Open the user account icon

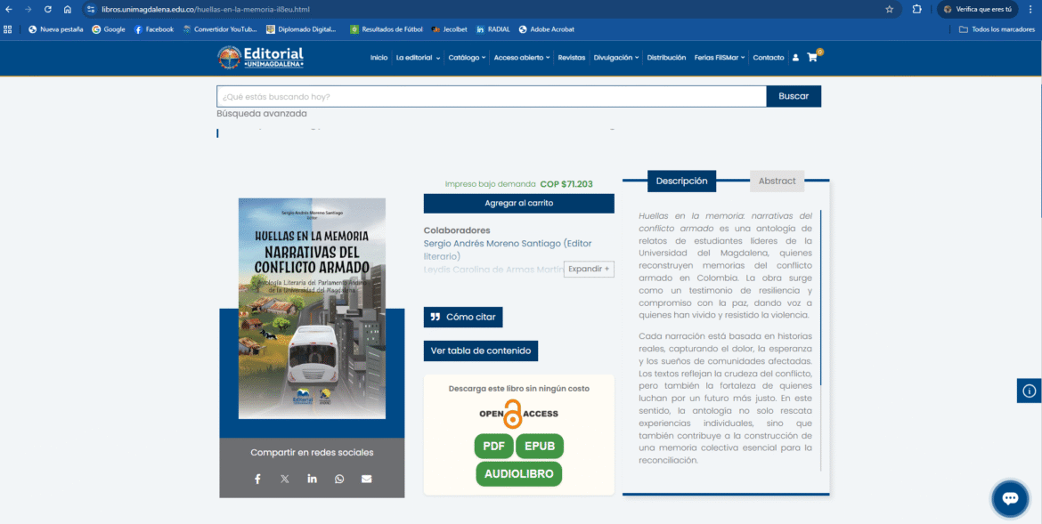794,58
